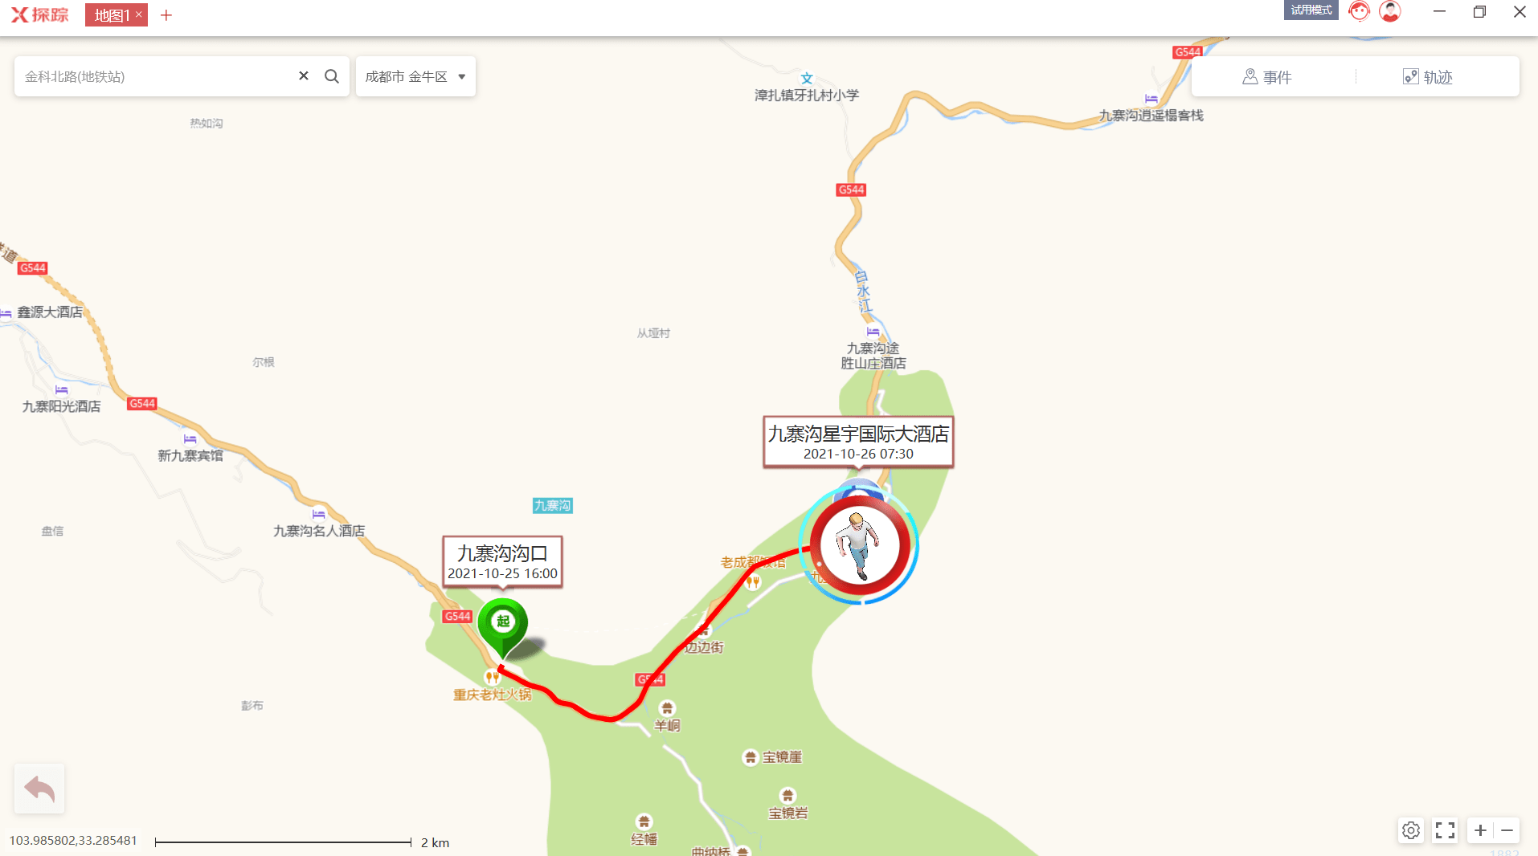Click the 试用模式 trial mode badge
1538x856 pixels.
point(1311,10)
